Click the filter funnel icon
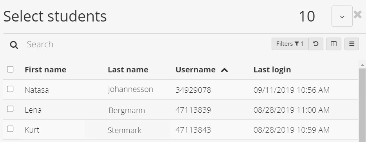This screenshot has height=142, width=366. [297, 44]
